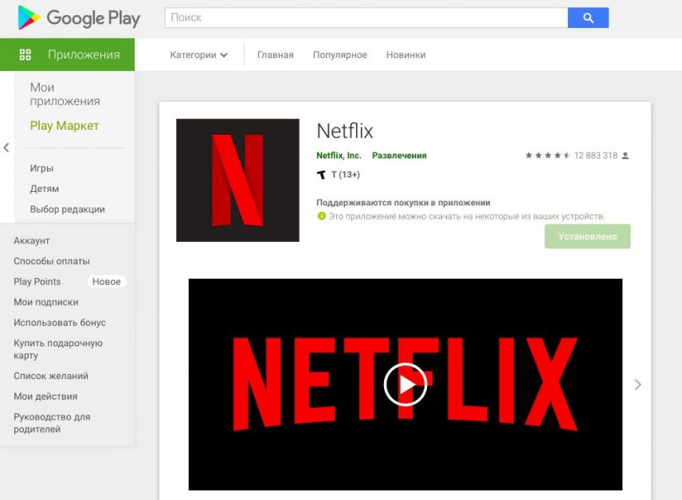Open Способы оплаты
The width and height of the screenshot is (682, 500).
click(52, 261)
